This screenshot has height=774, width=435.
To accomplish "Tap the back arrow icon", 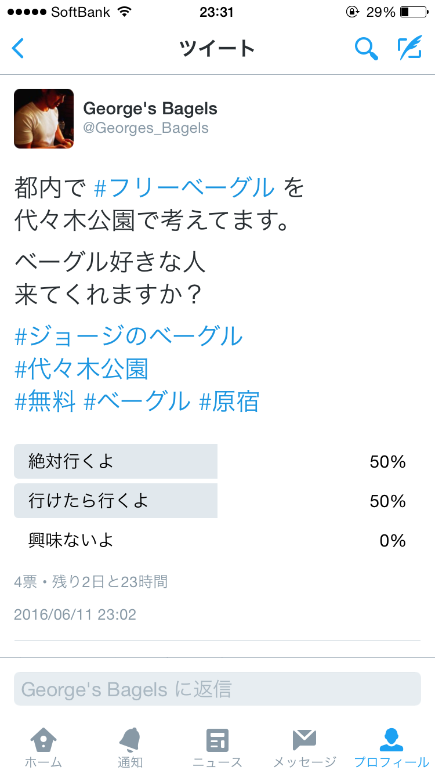I will [18, 48].
